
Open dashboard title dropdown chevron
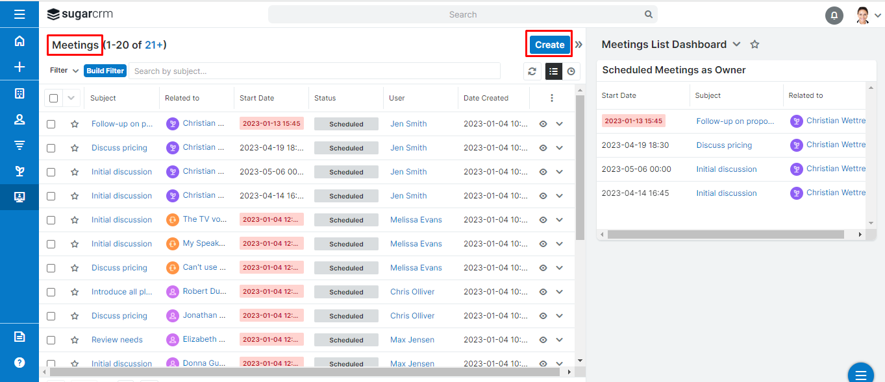(x=736, y=45)
